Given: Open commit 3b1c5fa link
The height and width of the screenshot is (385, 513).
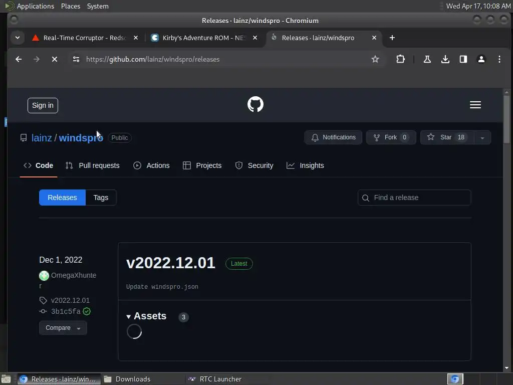Looking at the screenshot, I should point(66,311).
